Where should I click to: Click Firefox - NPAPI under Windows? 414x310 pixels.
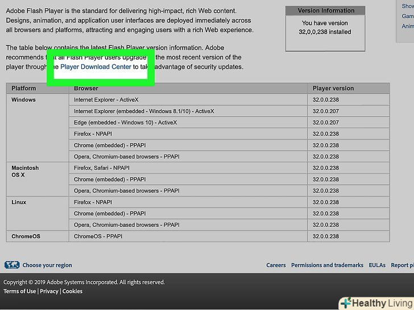(x=188, y=134)
